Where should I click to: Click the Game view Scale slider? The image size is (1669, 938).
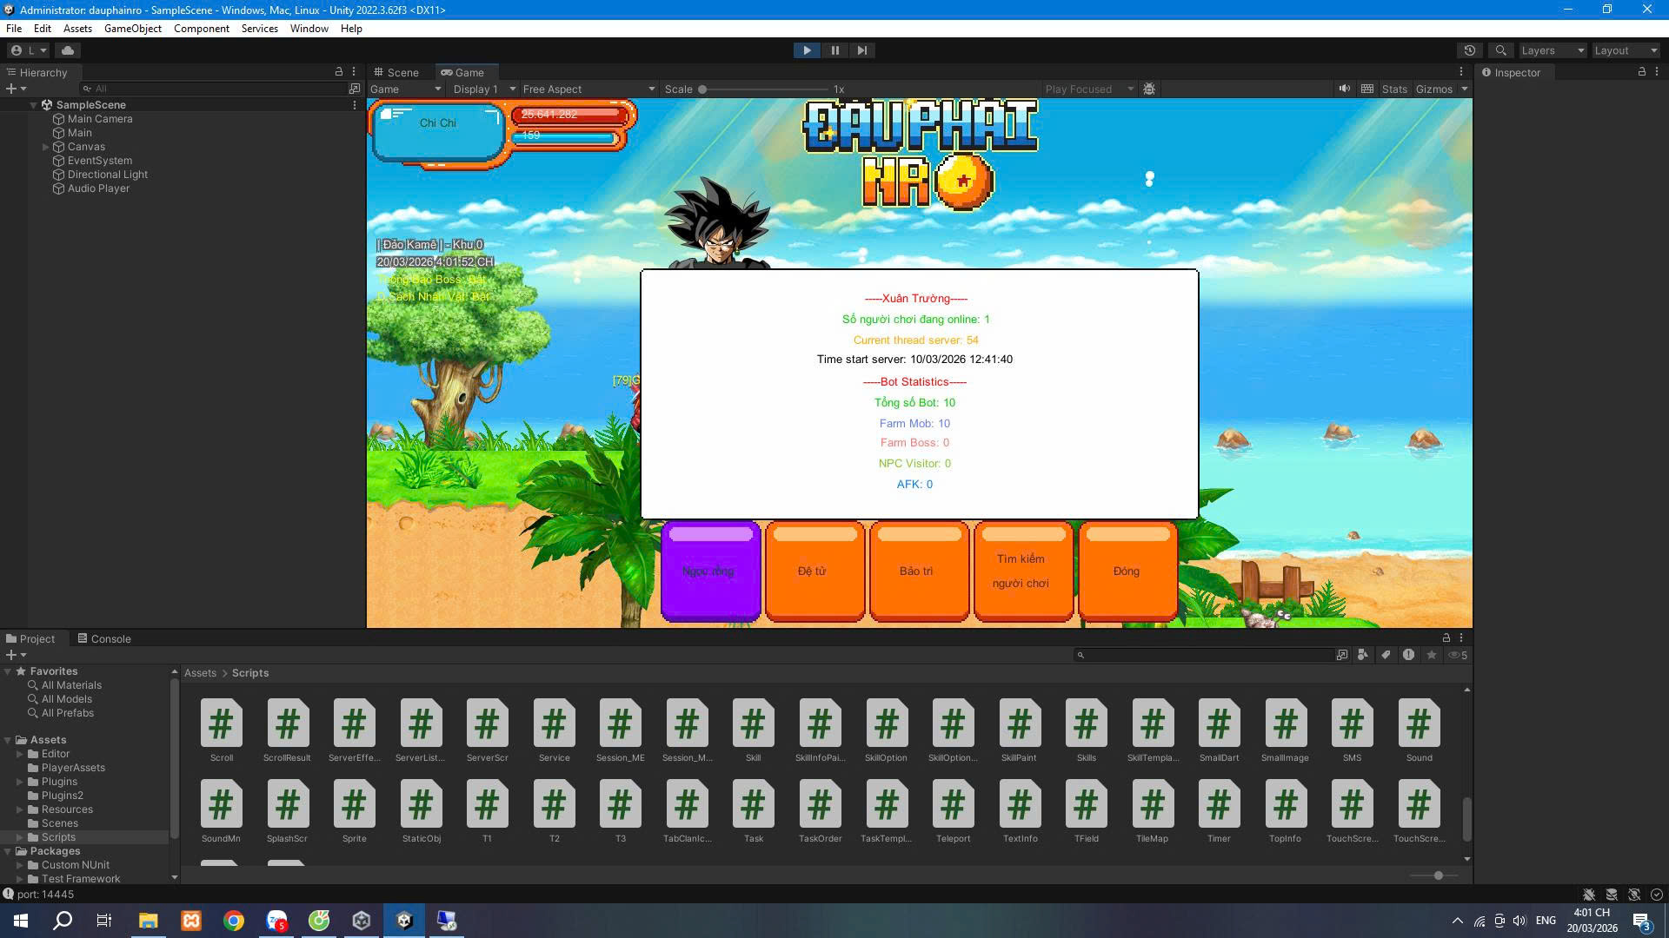(763, 89)
